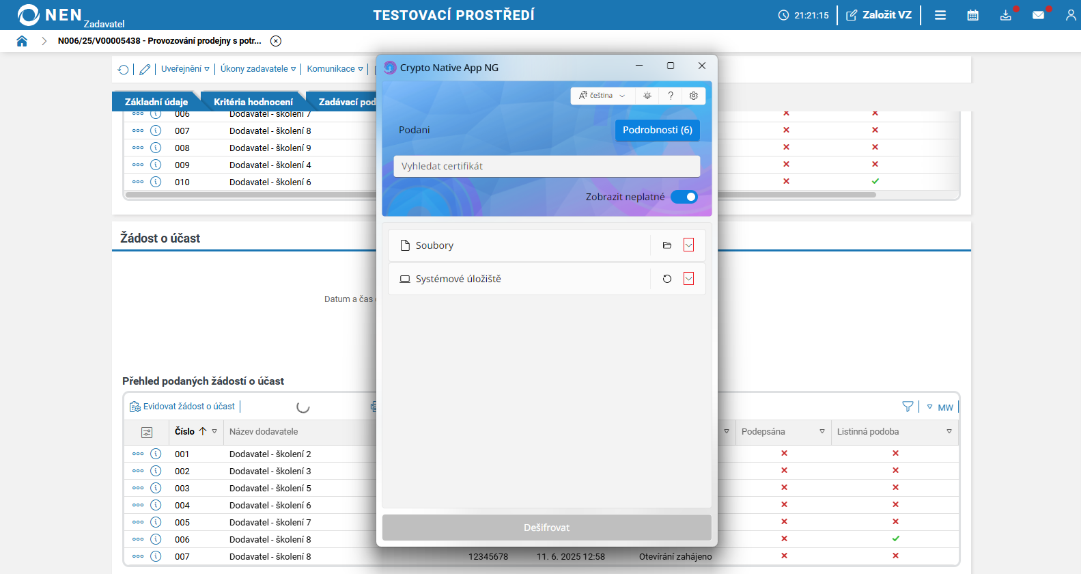Expand the Systémové úložiště section chevron

[688, 279]
